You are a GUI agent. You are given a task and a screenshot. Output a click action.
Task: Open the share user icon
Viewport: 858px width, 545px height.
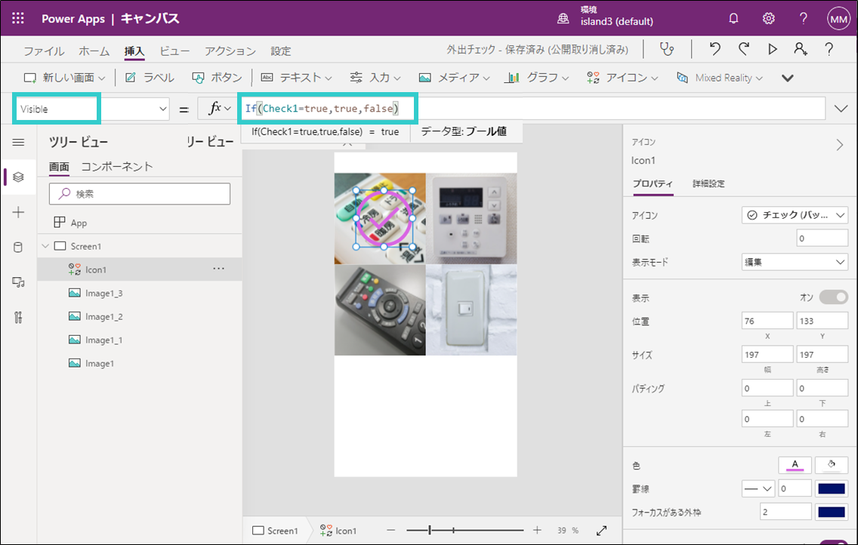(801, 49)
